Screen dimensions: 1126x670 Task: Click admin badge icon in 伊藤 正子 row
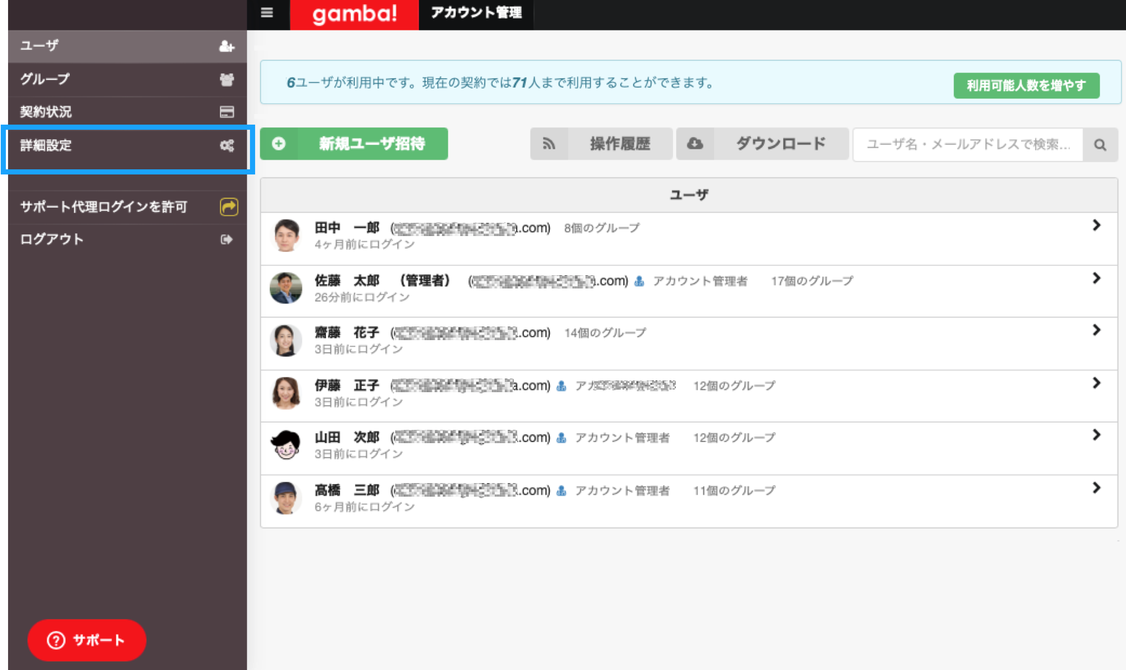(561, 386)
